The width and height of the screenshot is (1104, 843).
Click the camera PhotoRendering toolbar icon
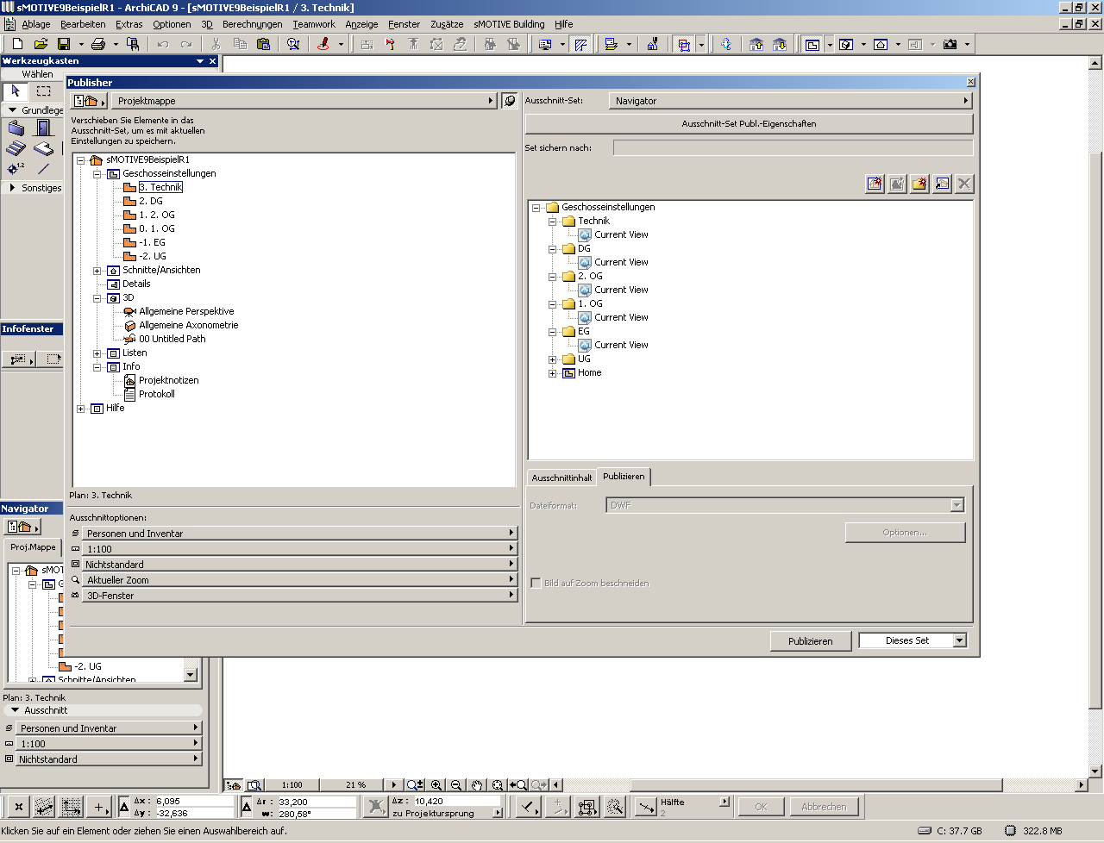tap(950, 44)
